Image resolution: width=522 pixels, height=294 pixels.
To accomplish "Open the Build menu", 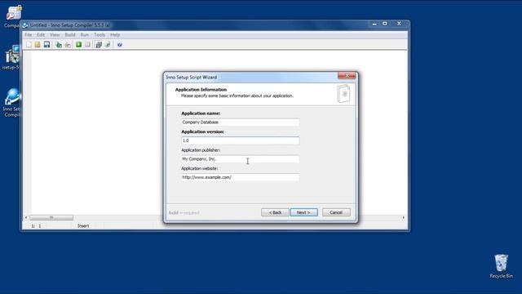I will tap(70, 34).
